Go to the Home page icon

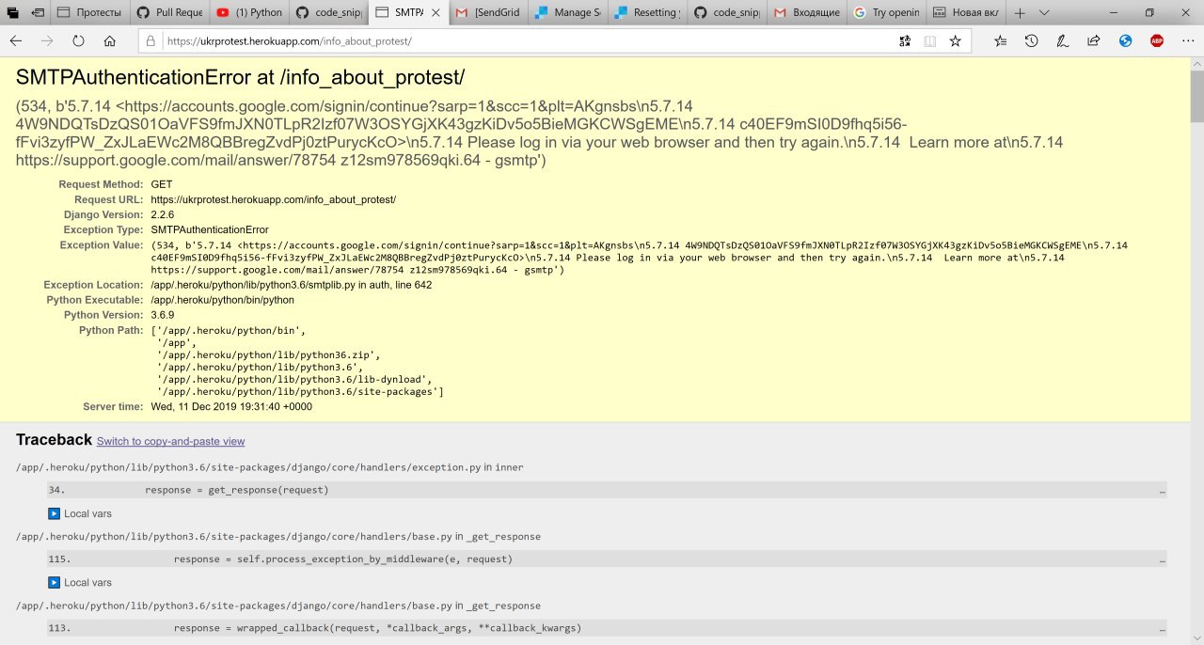click(x=110, y=41)
